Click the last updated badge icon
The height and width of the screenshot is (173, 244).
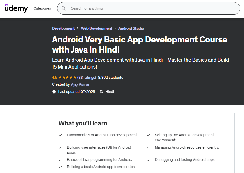[x=54, y=92]
